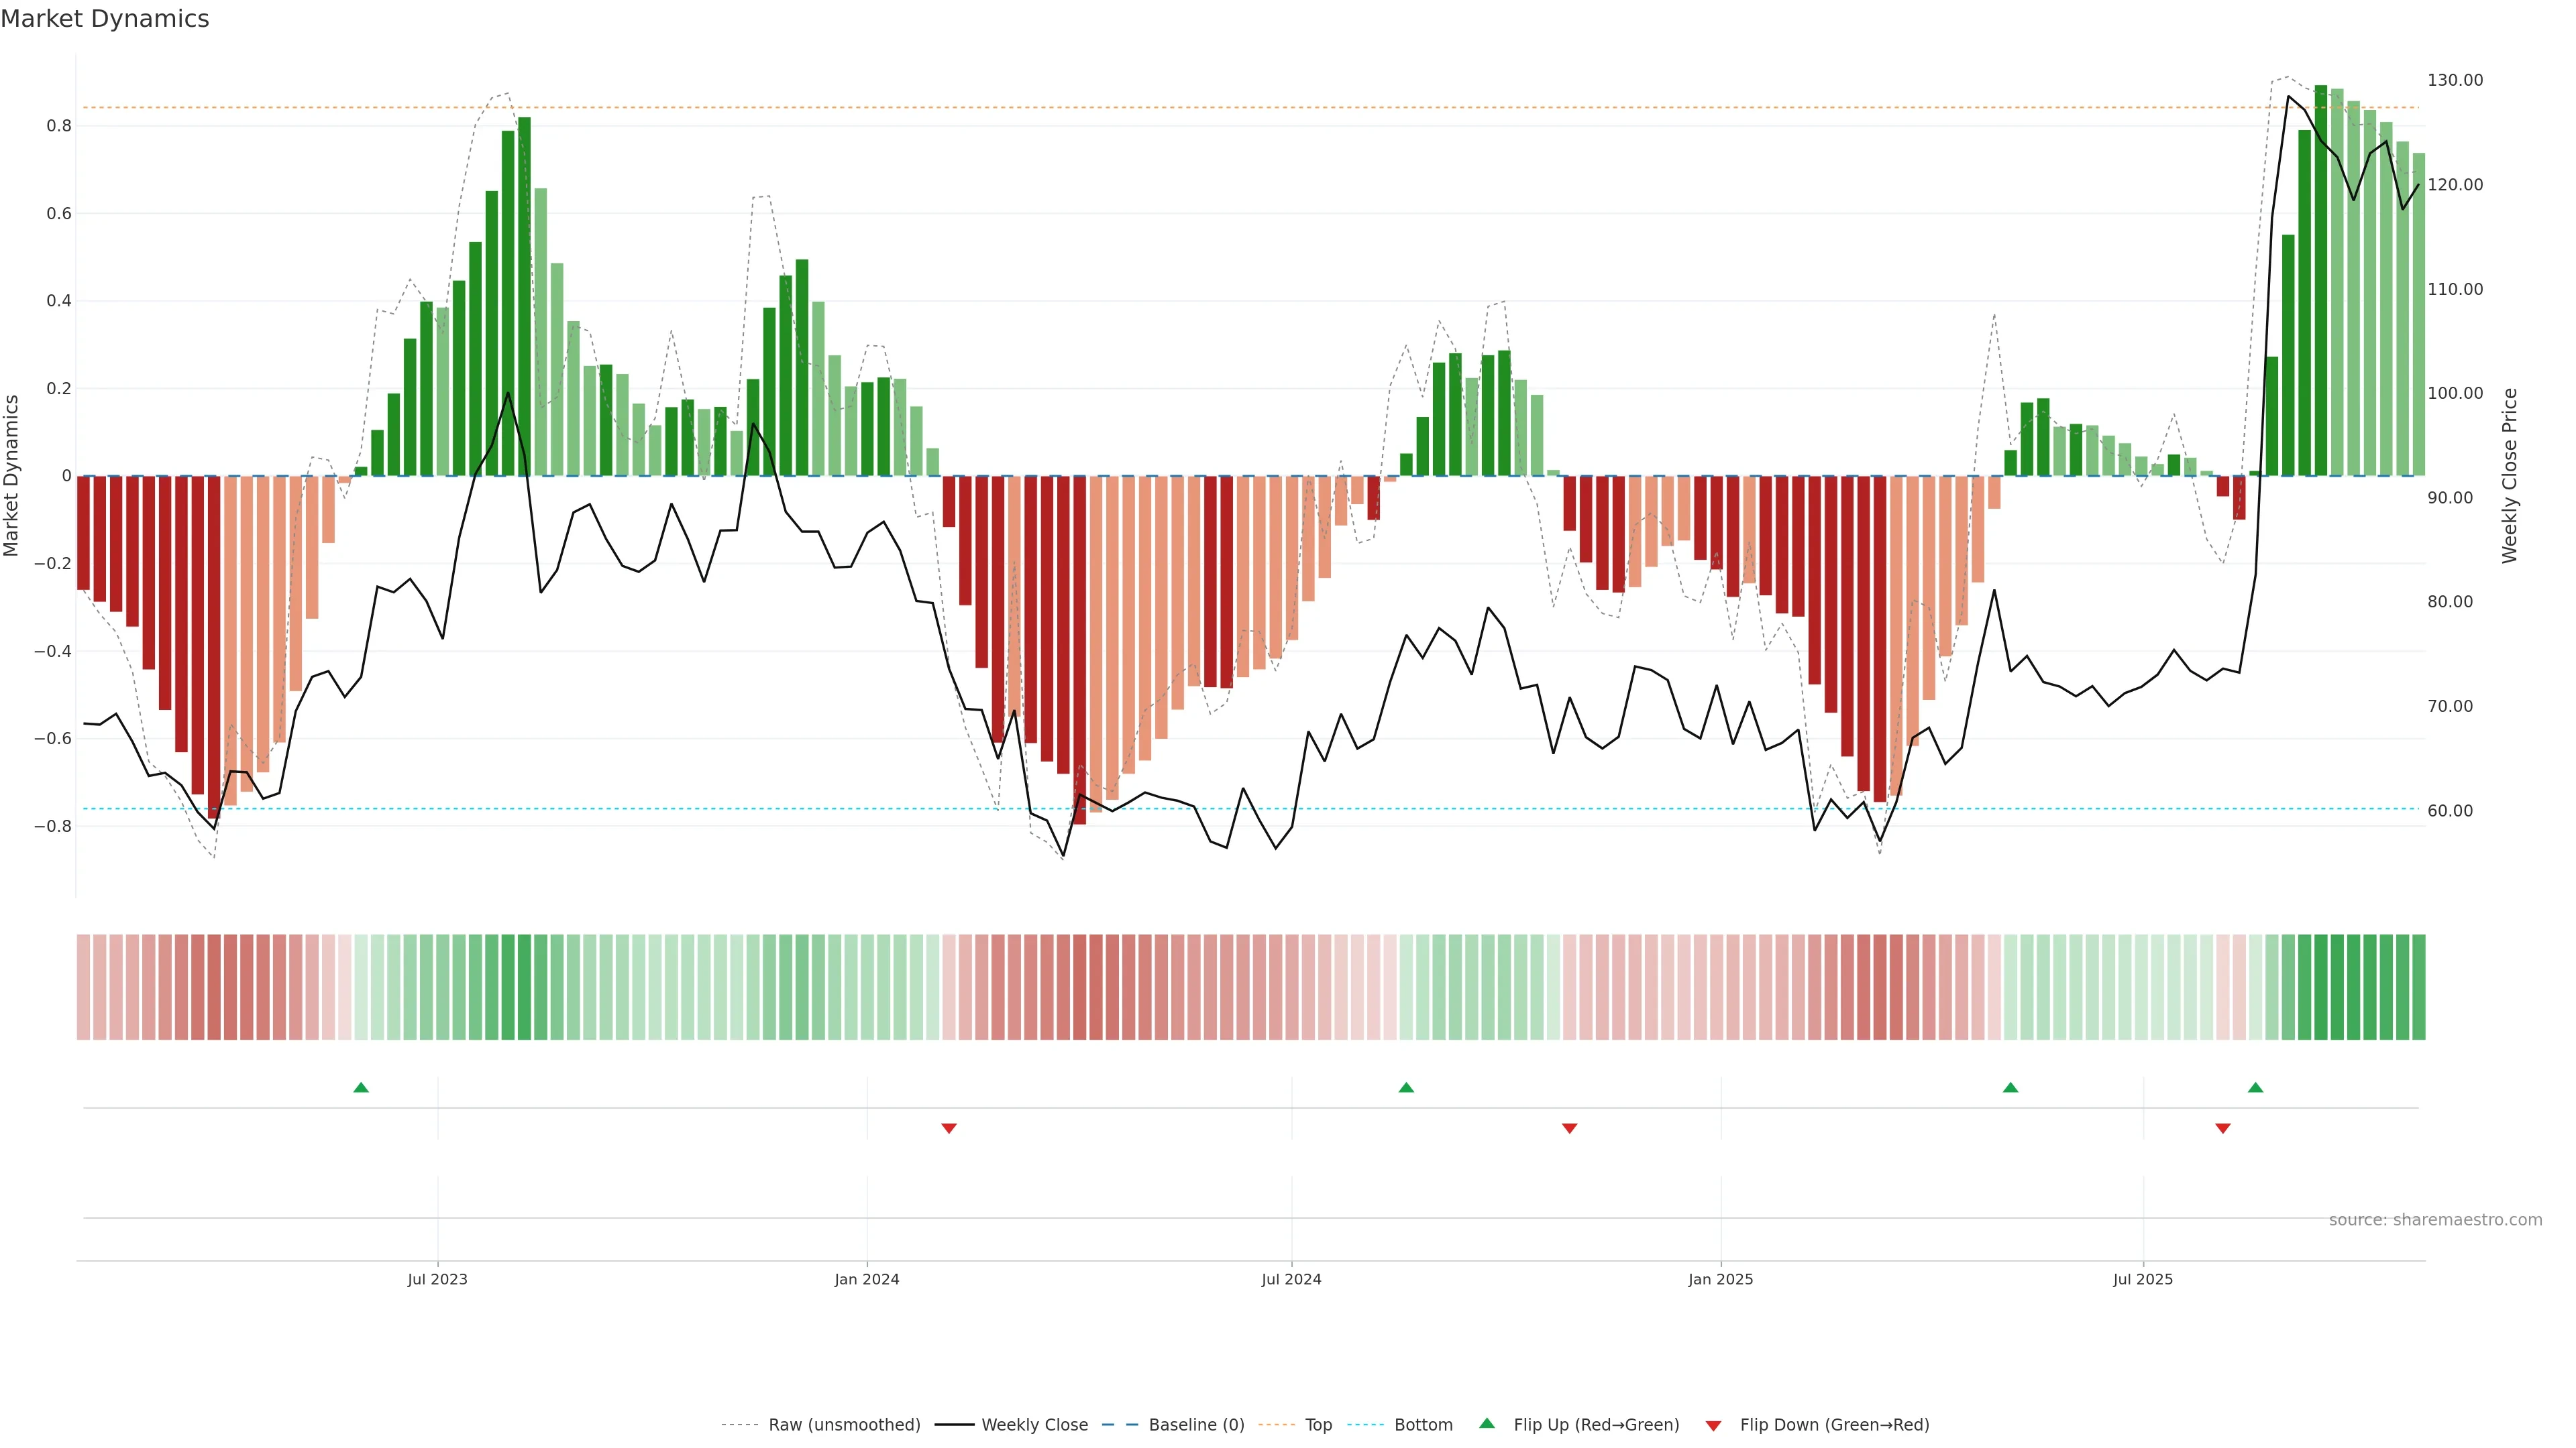Click the first green flip-up triangle marker

(361, 1087)
